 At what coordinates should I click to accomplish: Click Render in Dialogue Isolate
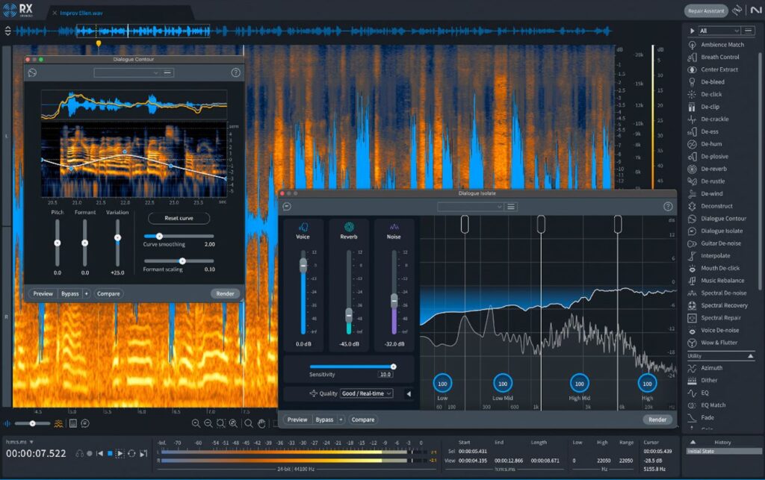658,420
